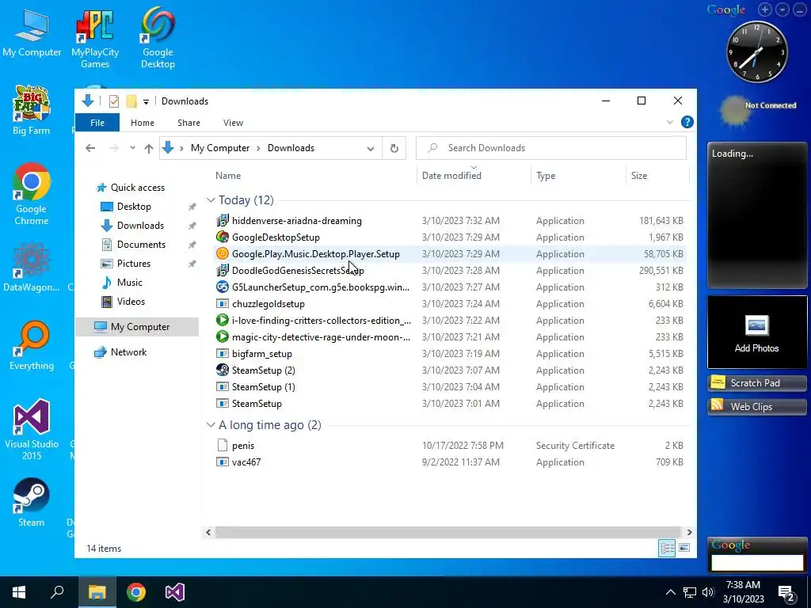Click the horizontal scrollbar thumb

pyautogui.click(x=447, y=533)
